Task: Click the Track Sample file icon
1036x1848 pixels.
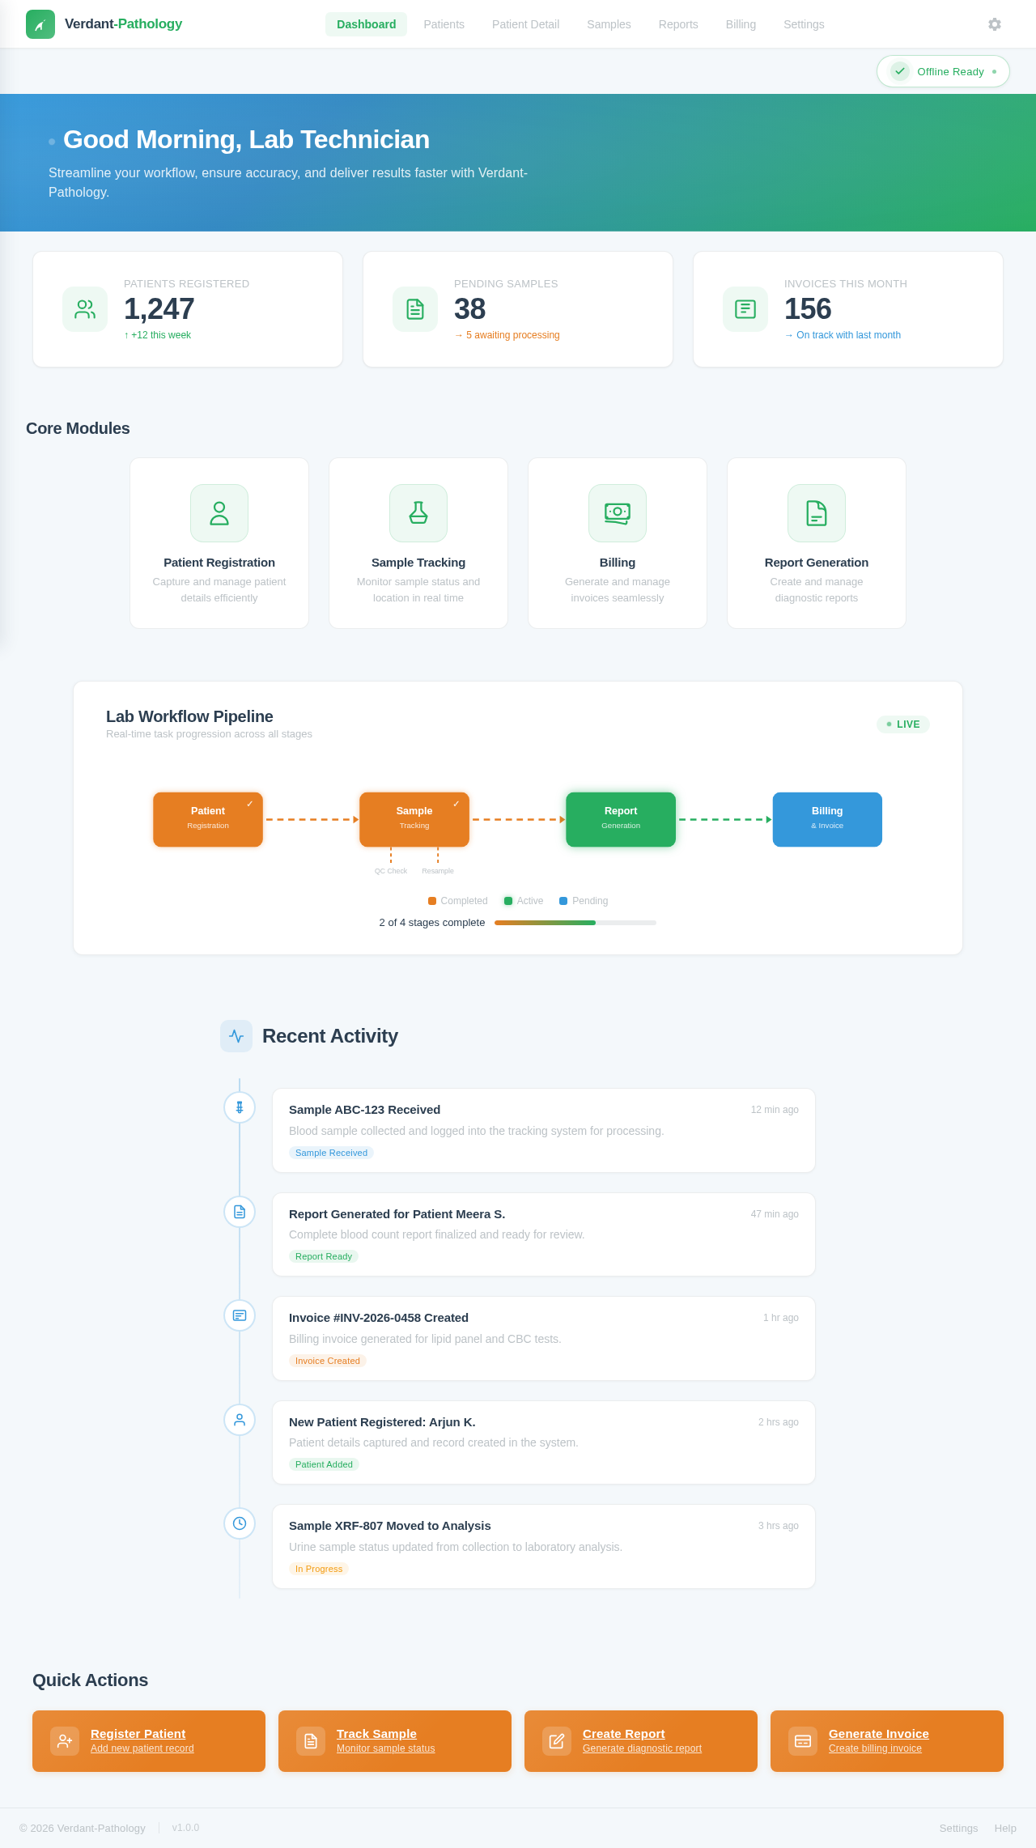Action: (311, 1741)
